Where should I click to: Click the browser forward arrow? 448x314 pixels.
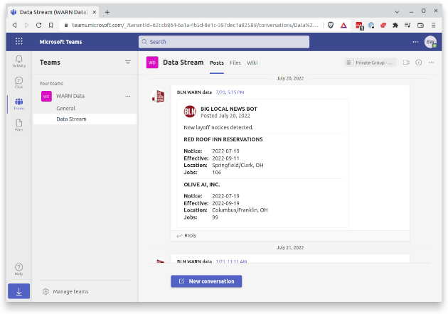pyautogui.click(x=26, y=25)
